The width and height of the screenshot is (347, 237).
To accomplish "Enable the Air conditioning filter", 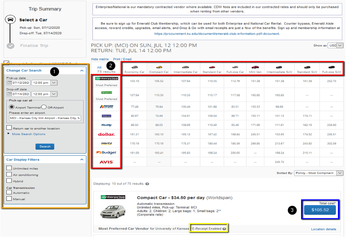I will click(x=9, y=174).
